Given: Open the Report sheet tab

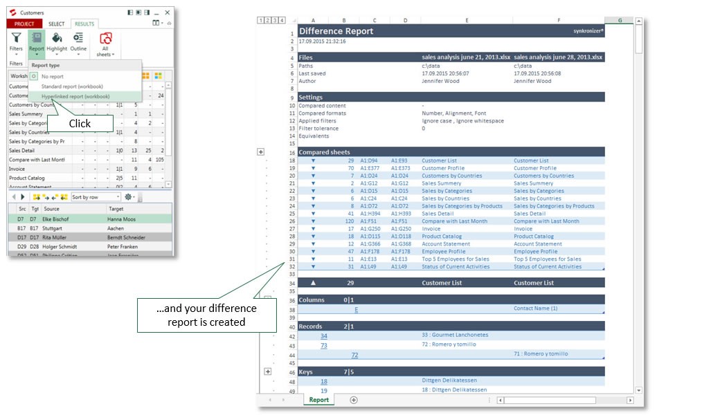Looking at the screenshot, I should [x=318, y=400].
